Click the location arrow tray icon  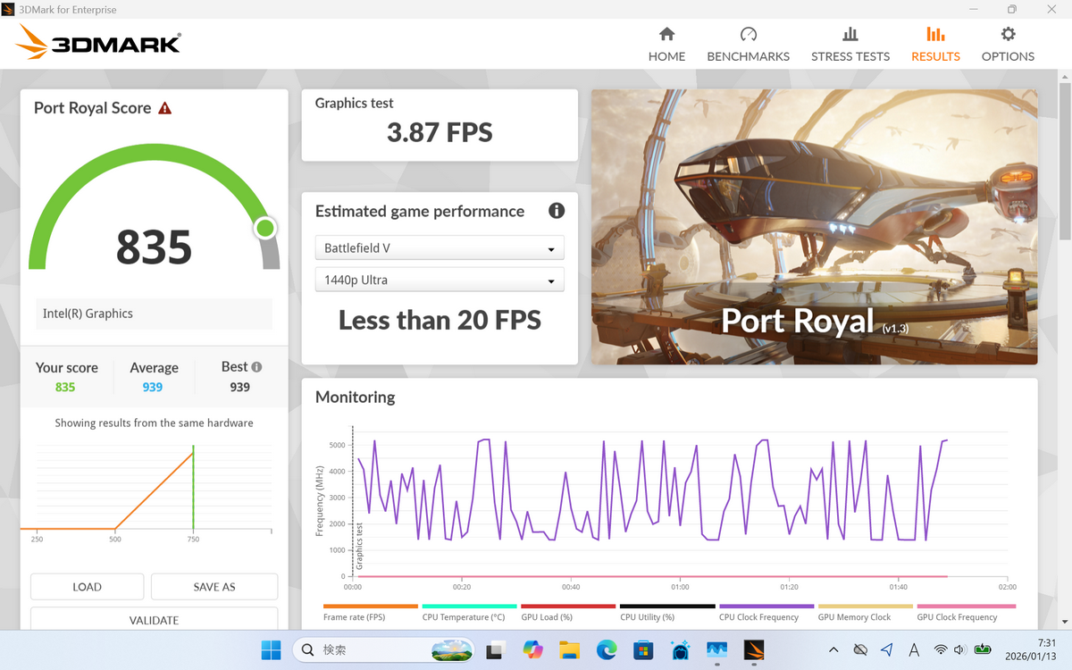pos(886,650)
